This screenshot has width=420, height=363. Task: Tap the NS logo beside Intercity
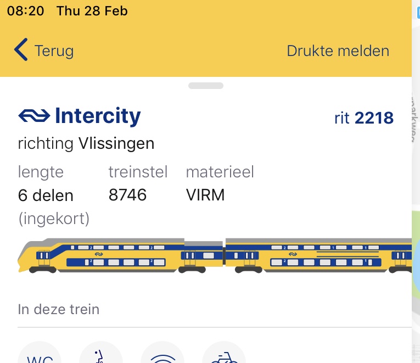point(34,116)
